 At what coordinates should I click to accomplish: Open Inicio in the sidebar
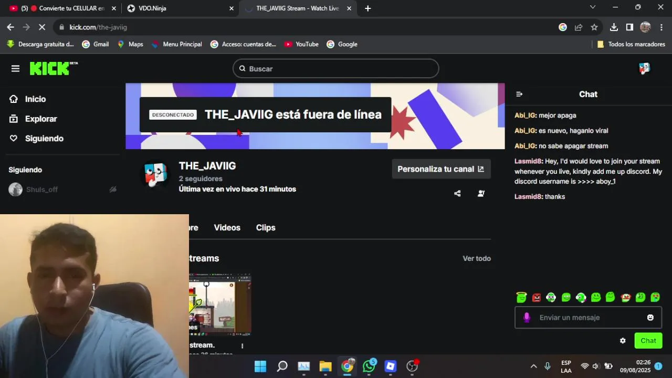coord(28,99)
